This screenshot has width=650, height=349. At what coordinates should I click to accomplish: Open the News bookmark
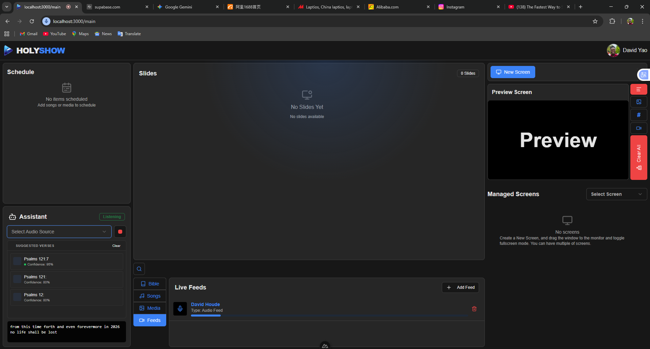click(x=103, y=34)
